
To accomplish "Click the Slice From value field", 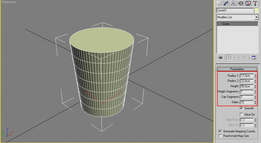I will [x=247, y=120].
